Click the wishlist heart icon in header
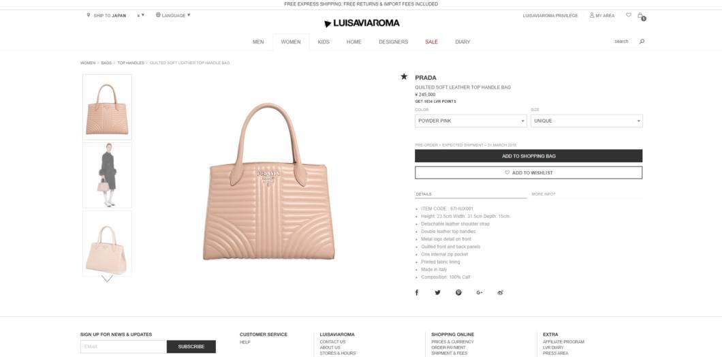Image resolution: width=722 pixels, height=357 pixels. 629,15
